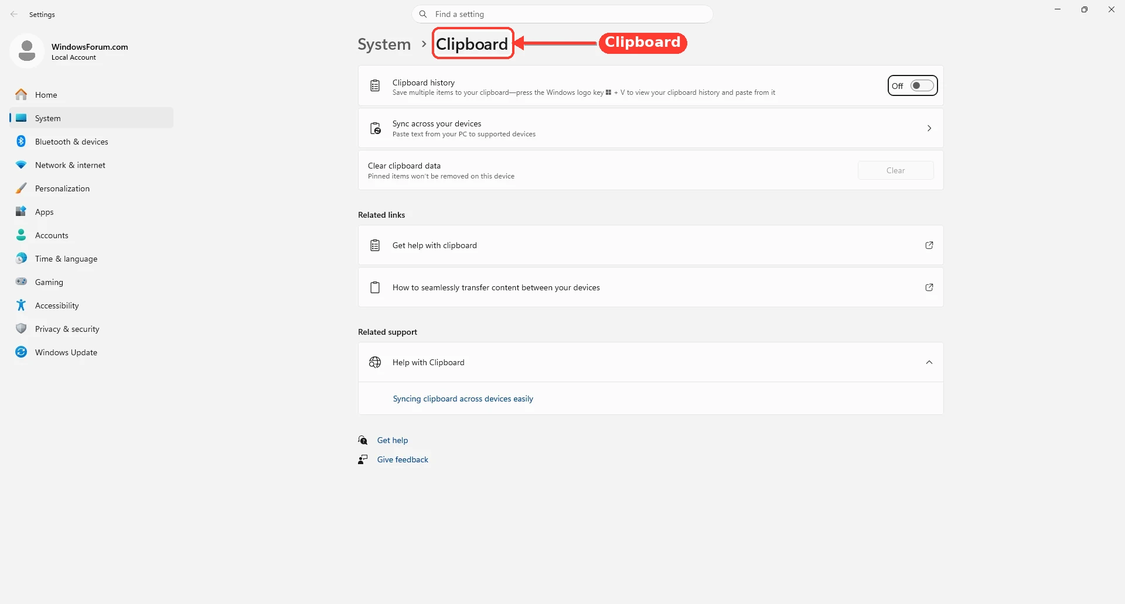This screenshot has height=604, width=1125.
Task: Click the Gaming controller icon
Action: pos(21,282)
